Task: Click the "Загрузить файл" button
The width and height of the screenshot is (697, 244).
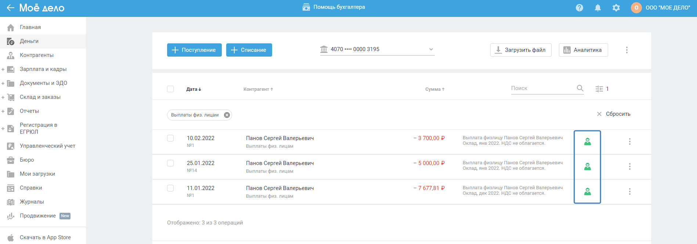Action: coord(520,50)
